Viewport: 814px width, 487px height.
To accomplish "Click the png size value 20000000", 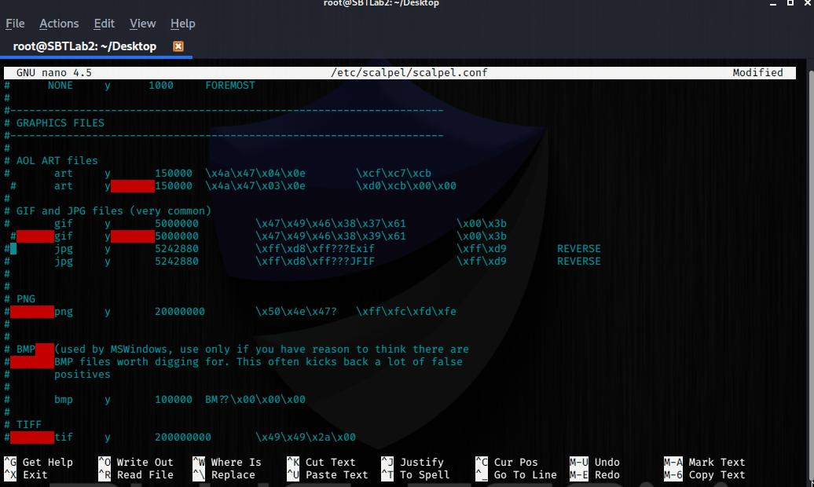I will pyautogui.click(x=180, y=312).
